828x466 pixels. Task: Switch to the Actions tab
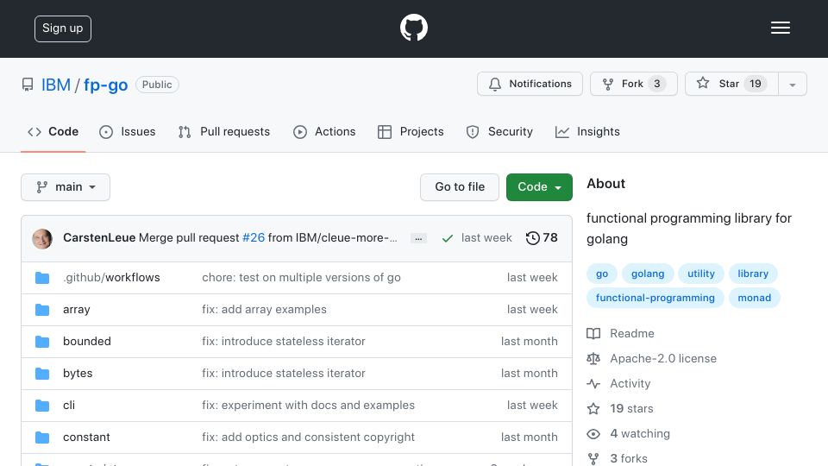(324, 131)
